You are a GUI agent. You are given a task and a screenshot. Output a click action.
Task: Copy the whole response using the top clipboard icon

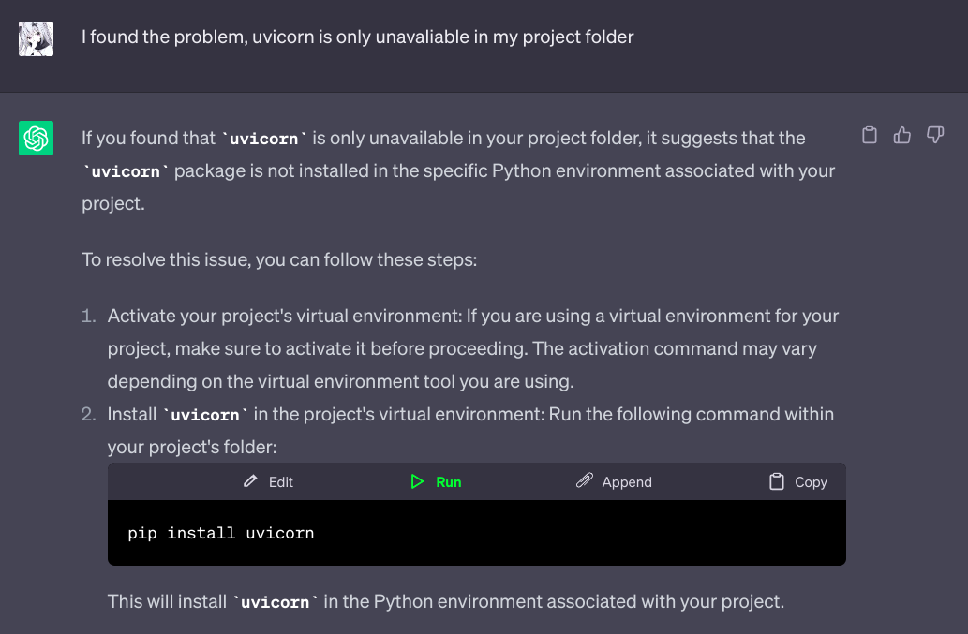(x=870, y=135)
